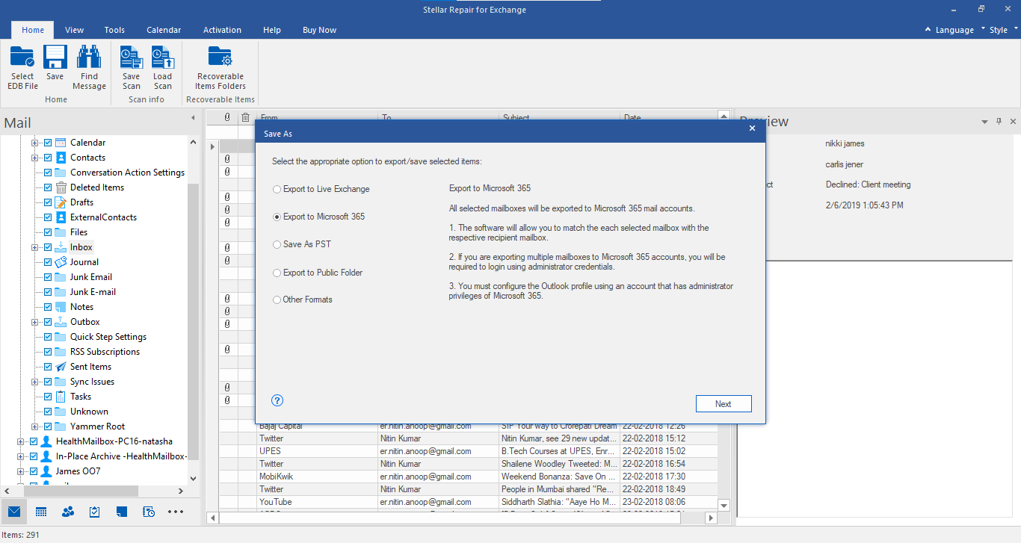Expand the James OO7 mailbox node
This screenshot has width=1021, height=543.
[21, 471]
